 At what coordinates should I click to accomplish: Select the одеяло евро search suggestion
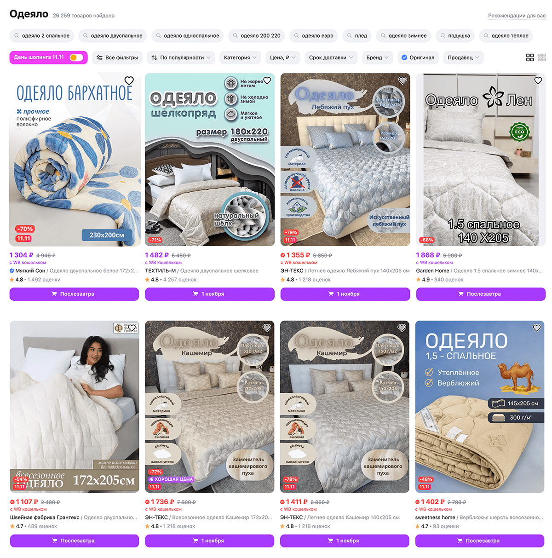[314, 35]
